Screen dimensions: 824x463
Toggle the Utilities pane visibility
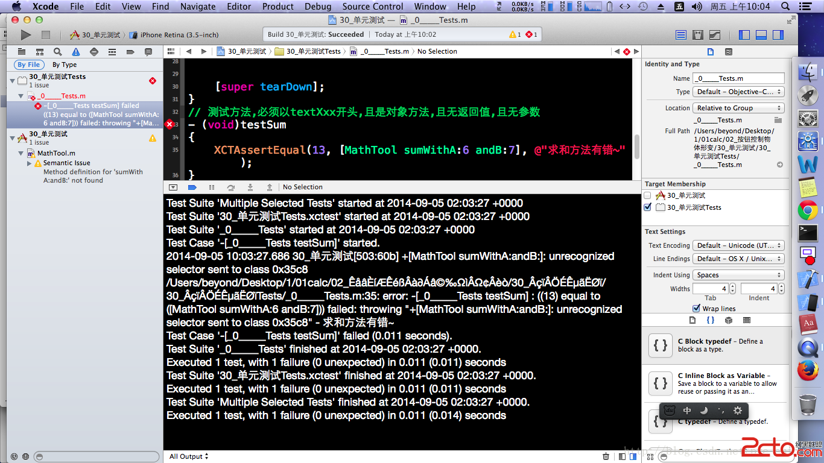click(778, 35)
